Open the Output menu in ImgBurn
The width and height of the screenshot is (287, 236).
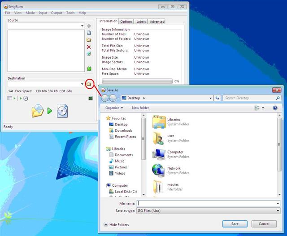(x=57, y=13)
